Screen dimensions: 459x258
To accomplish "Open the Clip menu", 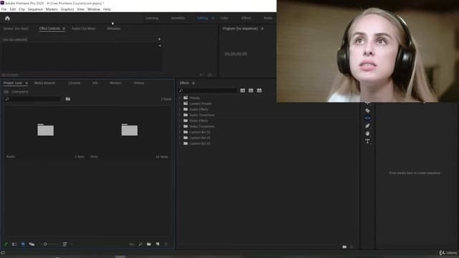I will pos(22,9).
